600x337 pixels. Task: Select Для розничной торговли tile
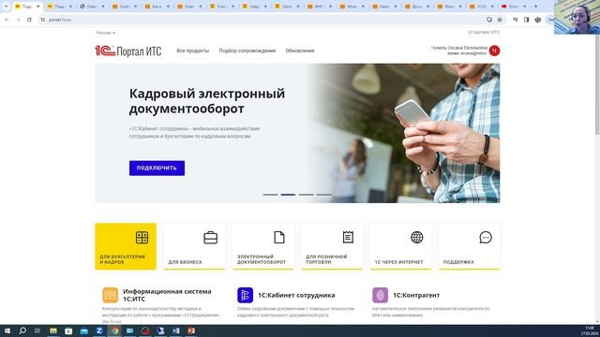click(332, 246)
